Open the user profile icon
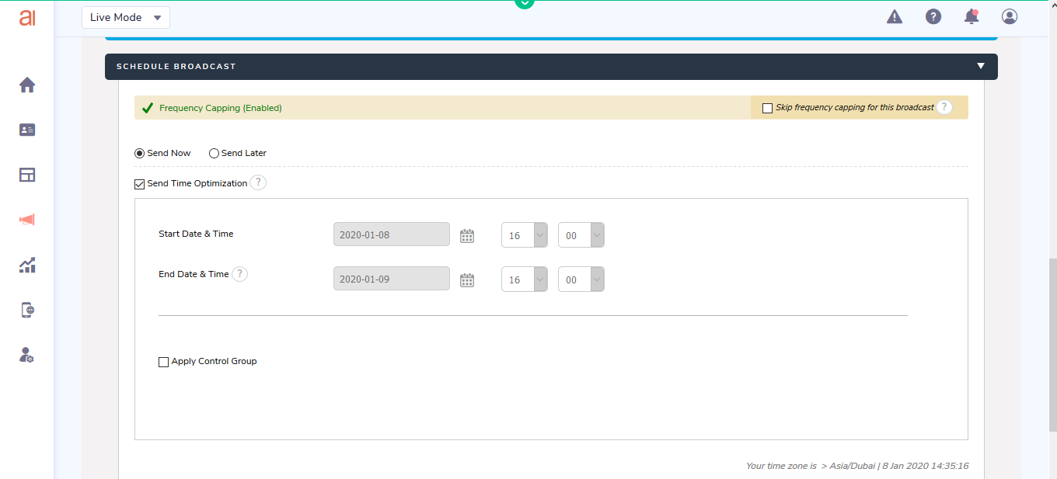1057x479 pixels. [1010, 16]
